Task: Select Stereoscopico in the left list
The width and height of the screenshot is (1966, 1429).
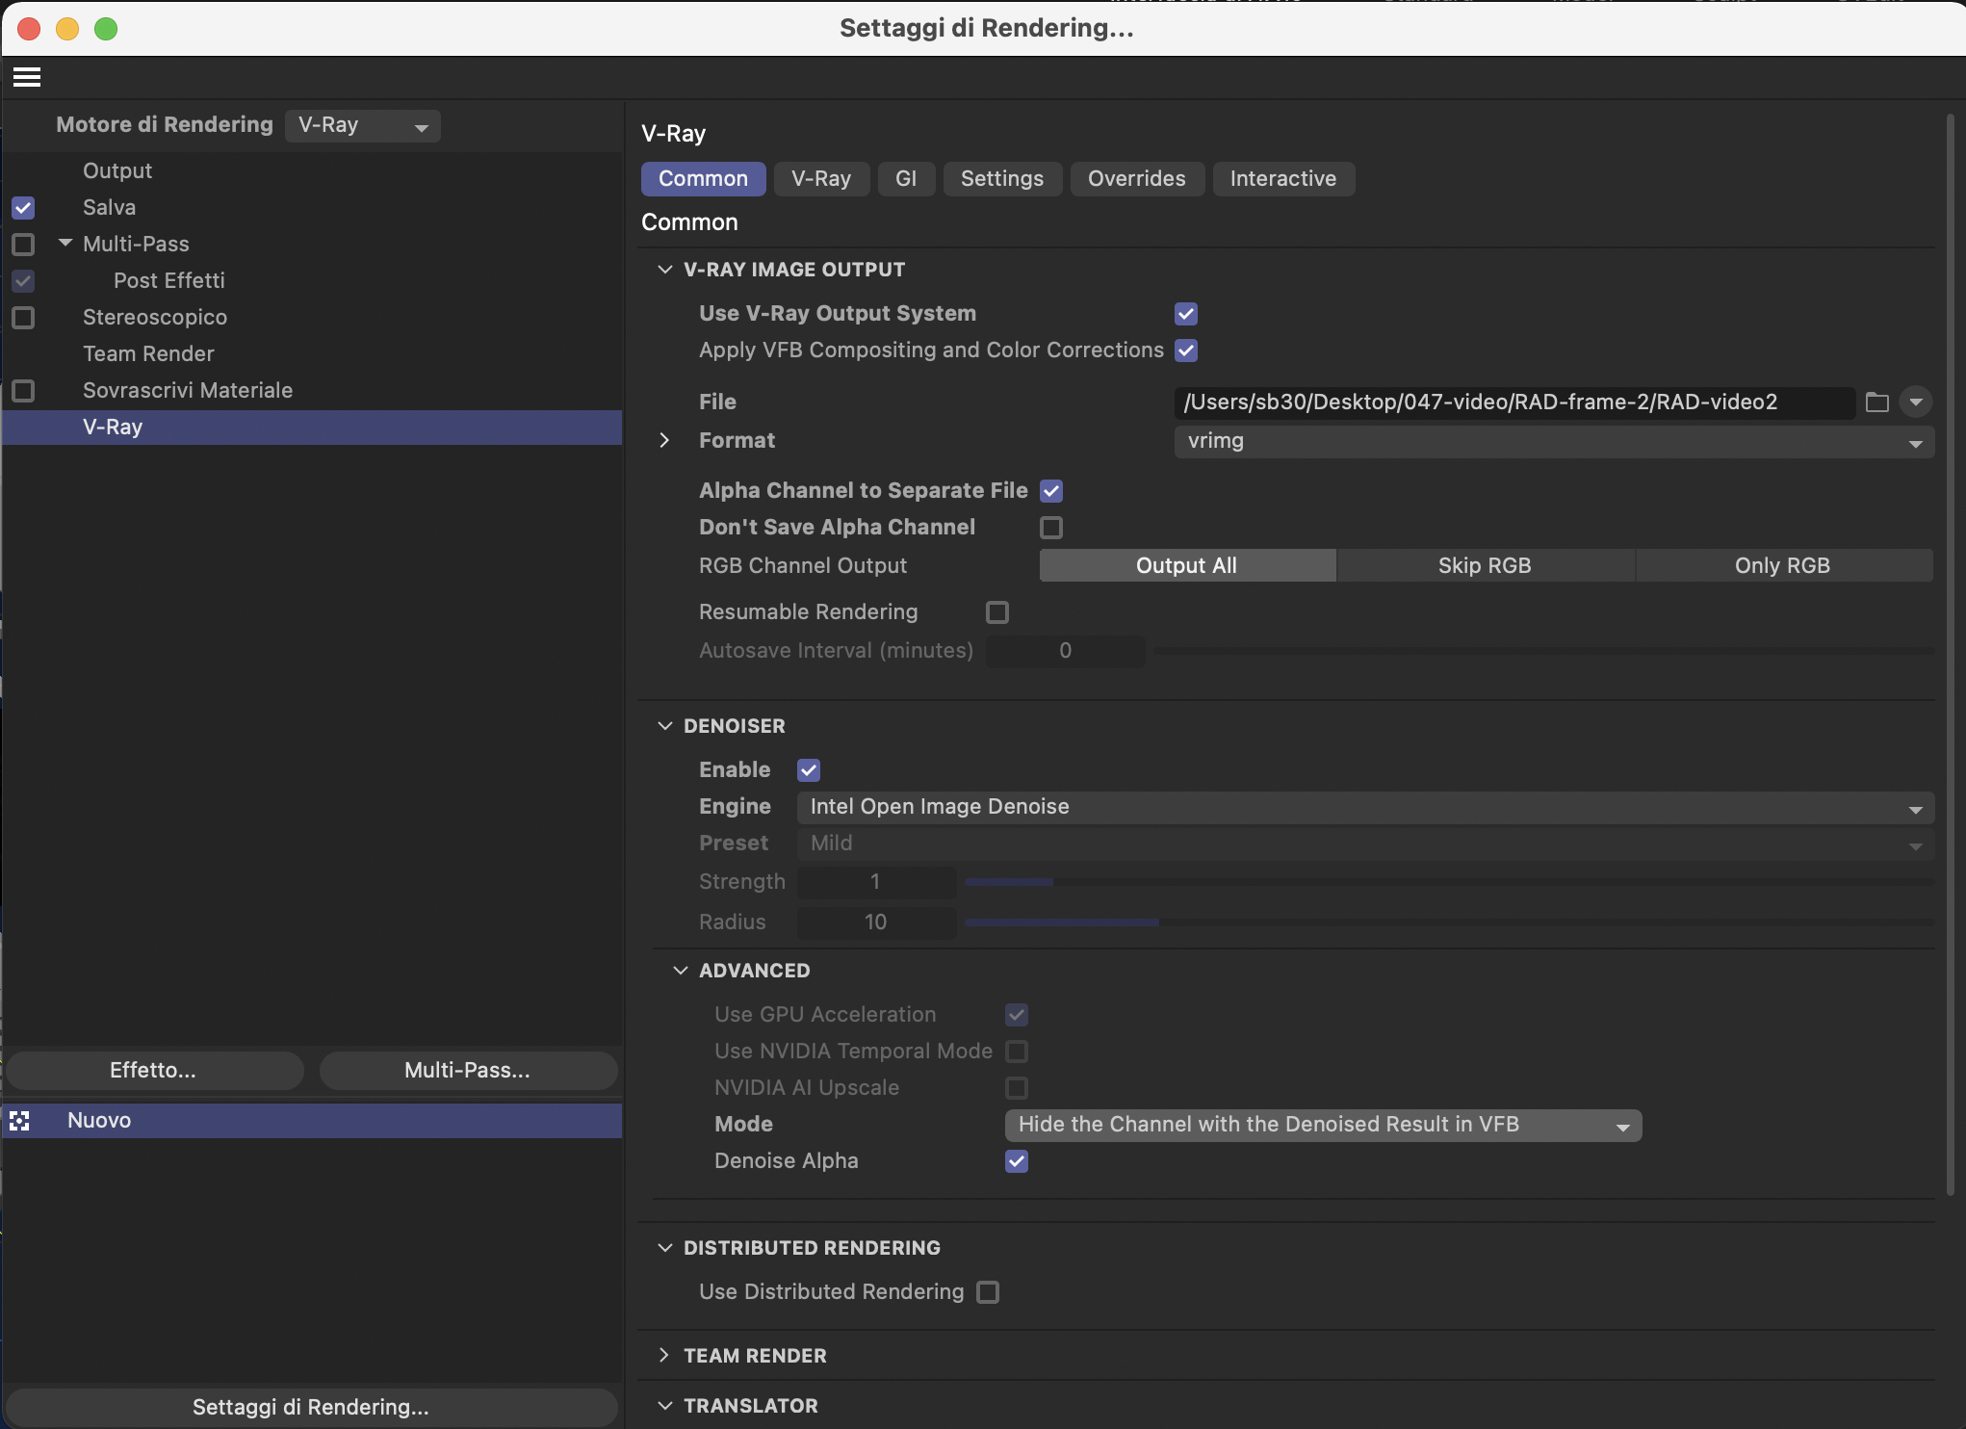Action: coord(155,318)
